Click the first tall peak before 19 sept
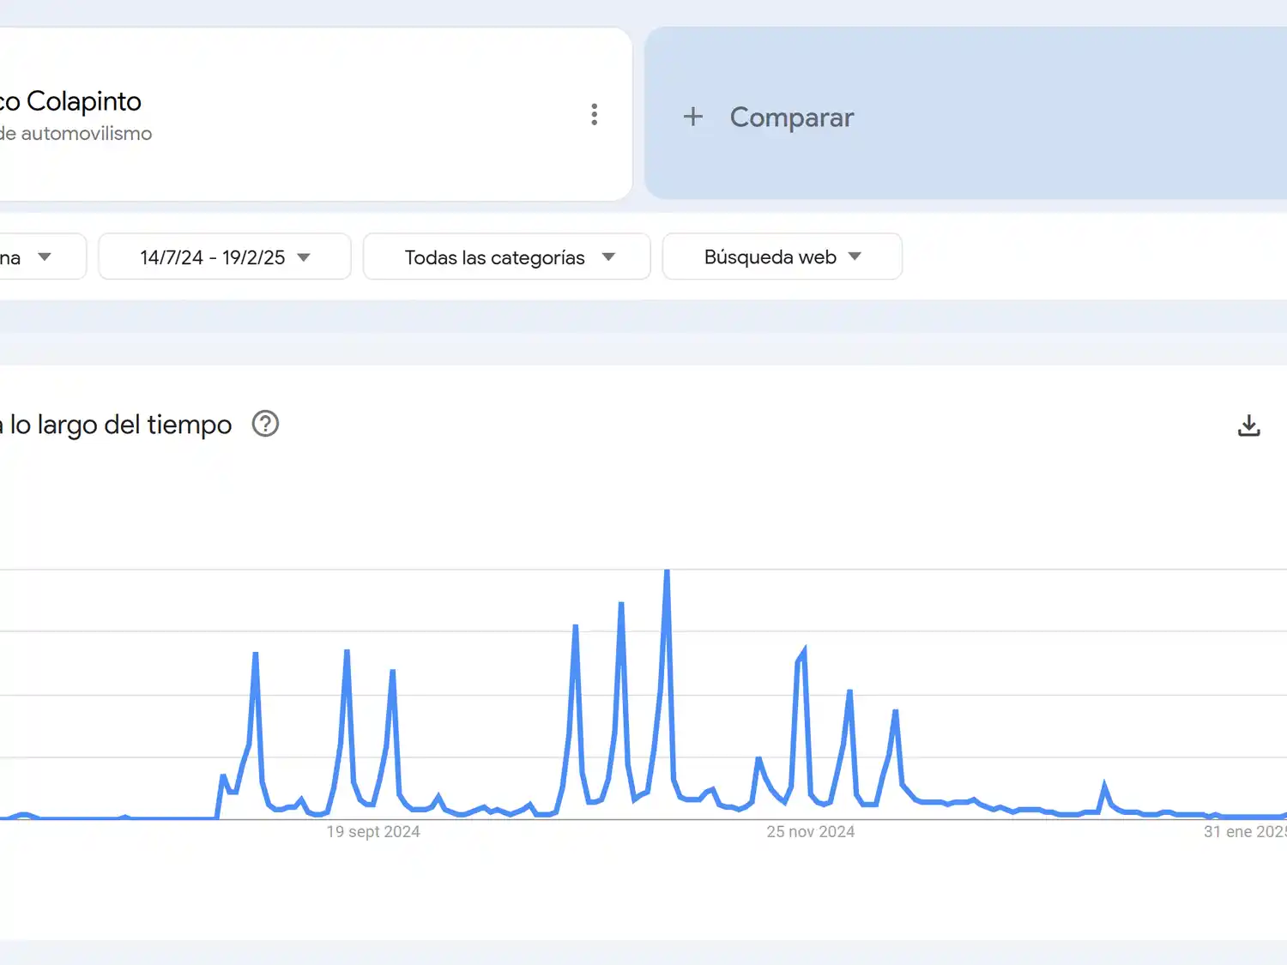 pyautogui.click(x=256, y=654)
